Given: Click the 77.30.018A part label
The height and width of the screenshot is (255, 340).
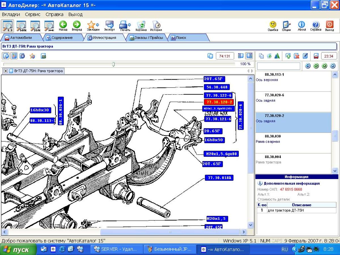Looking at the screenshot, I should pos(220,178).
